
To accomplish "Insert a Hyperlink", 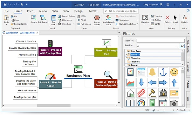I will [65, 24].
